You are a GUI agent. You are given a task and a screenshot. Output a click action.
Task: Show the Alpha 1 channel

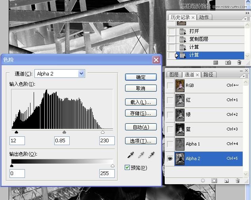pos(170,144)
